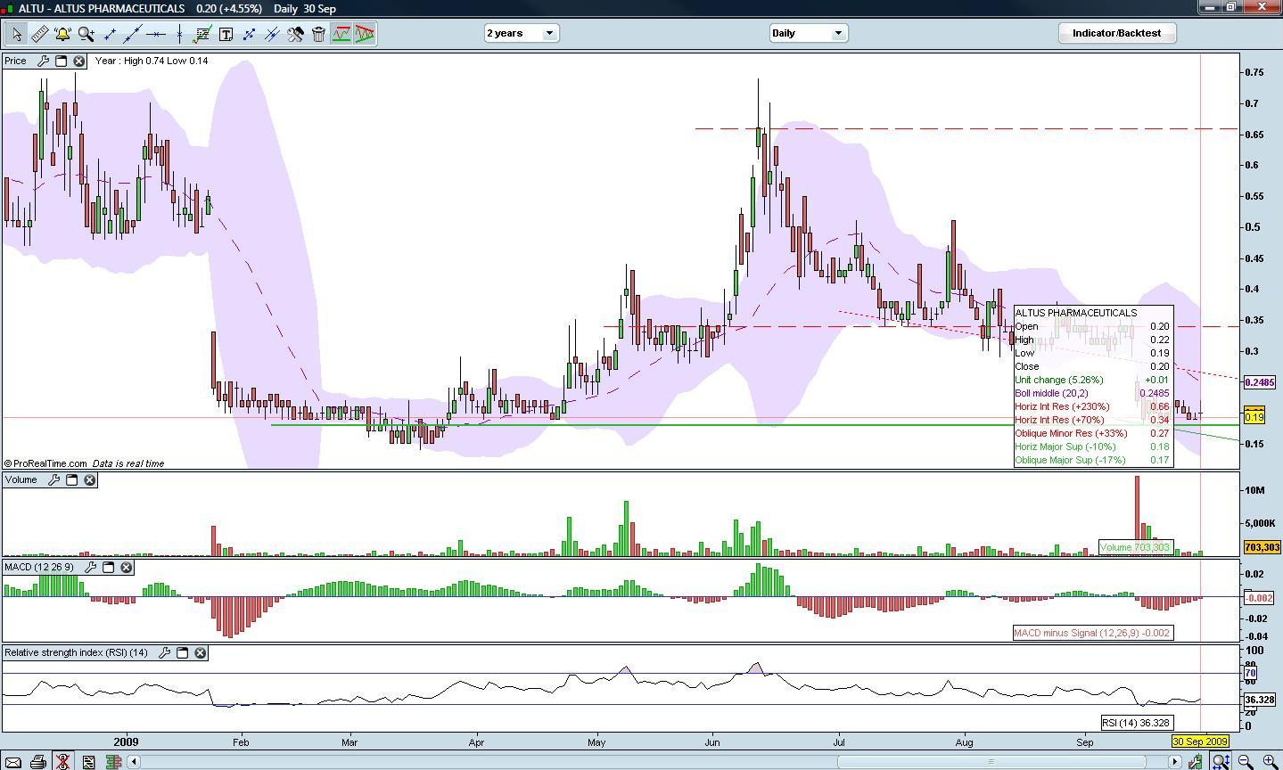Viewport: 1283px width, 770px height.
Task: Pick the ruler measurement tool
Action: (40, 34)
